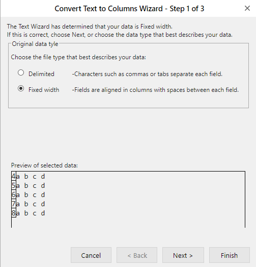Select preview row numbered 5

(29, 186)
